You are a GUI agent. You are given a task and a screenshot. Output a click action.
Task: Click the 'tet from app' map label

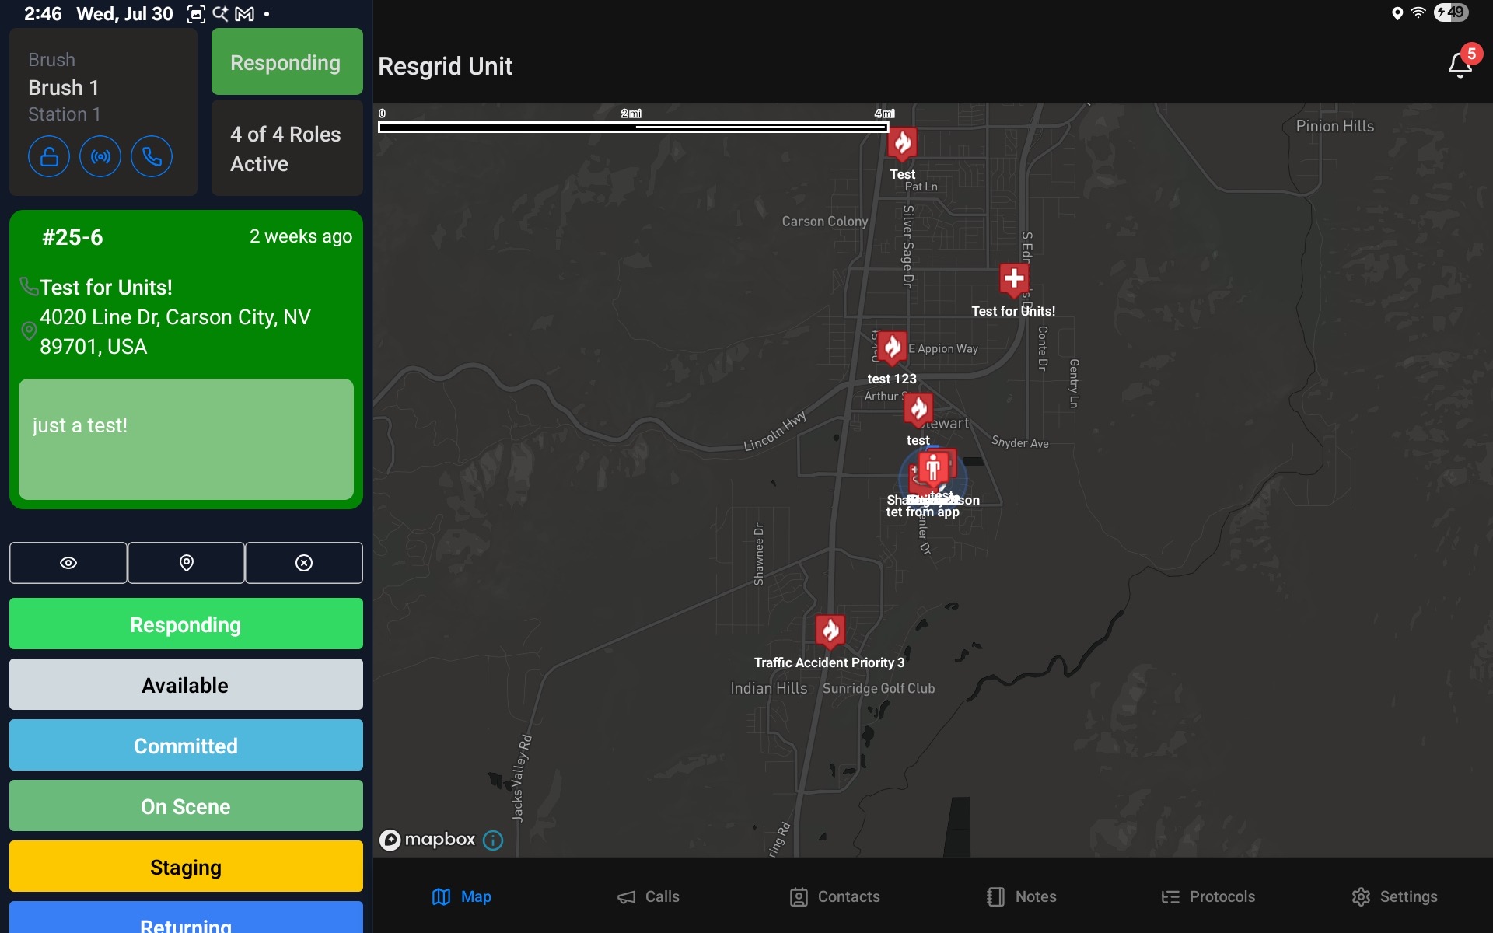[923, 512]
